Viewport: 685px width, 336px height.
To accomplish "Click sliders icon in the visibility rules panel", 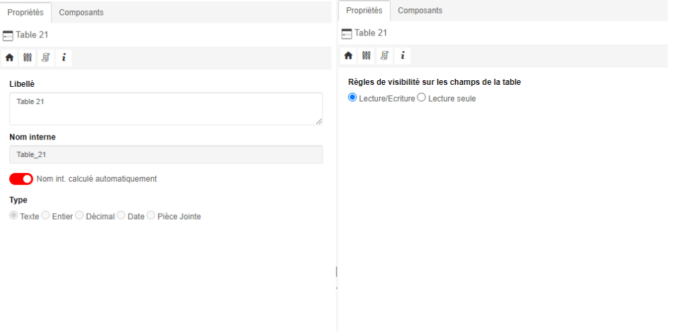I will [x=366, y=55].
